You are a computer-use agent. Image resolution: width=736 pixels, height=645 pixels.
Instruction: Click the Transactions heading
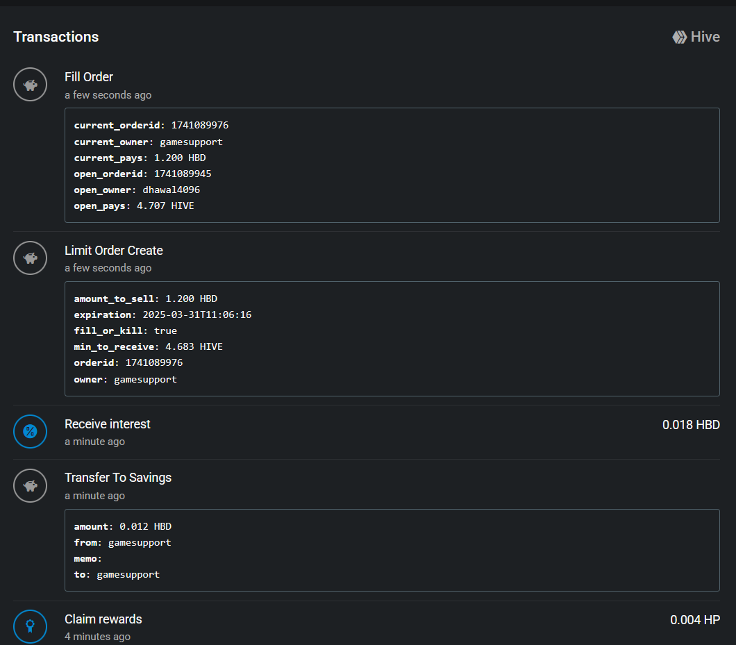[x=56, y=37]
